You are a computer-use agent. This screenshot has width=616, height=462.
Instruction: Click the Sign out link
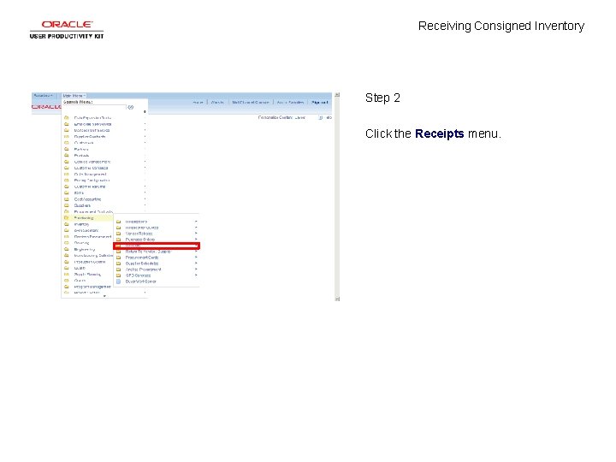319,103
